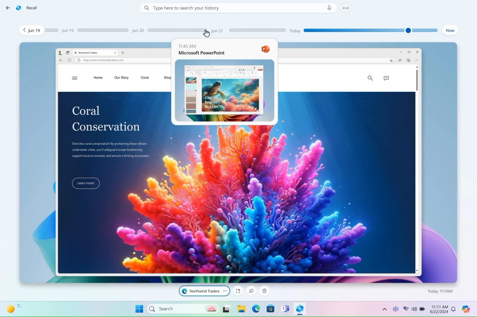Open File Explorer from taskbar

coord(241,309)
